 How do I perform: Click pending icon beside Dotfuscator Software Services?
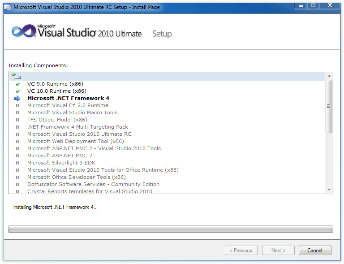pos(17,185)
